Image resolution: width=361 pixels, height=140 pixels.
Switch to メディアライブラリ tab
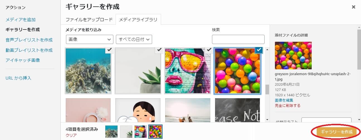[x=138, y=20]
